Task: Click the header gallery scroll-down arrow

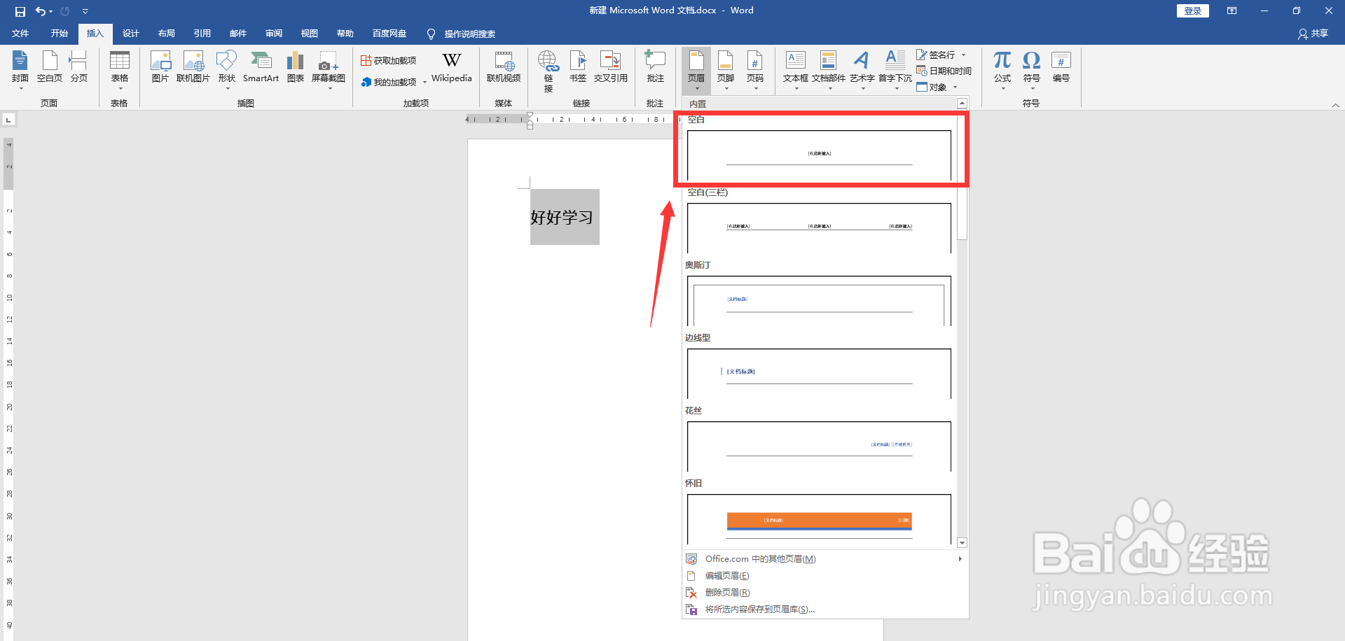Action: coord(963,543)
